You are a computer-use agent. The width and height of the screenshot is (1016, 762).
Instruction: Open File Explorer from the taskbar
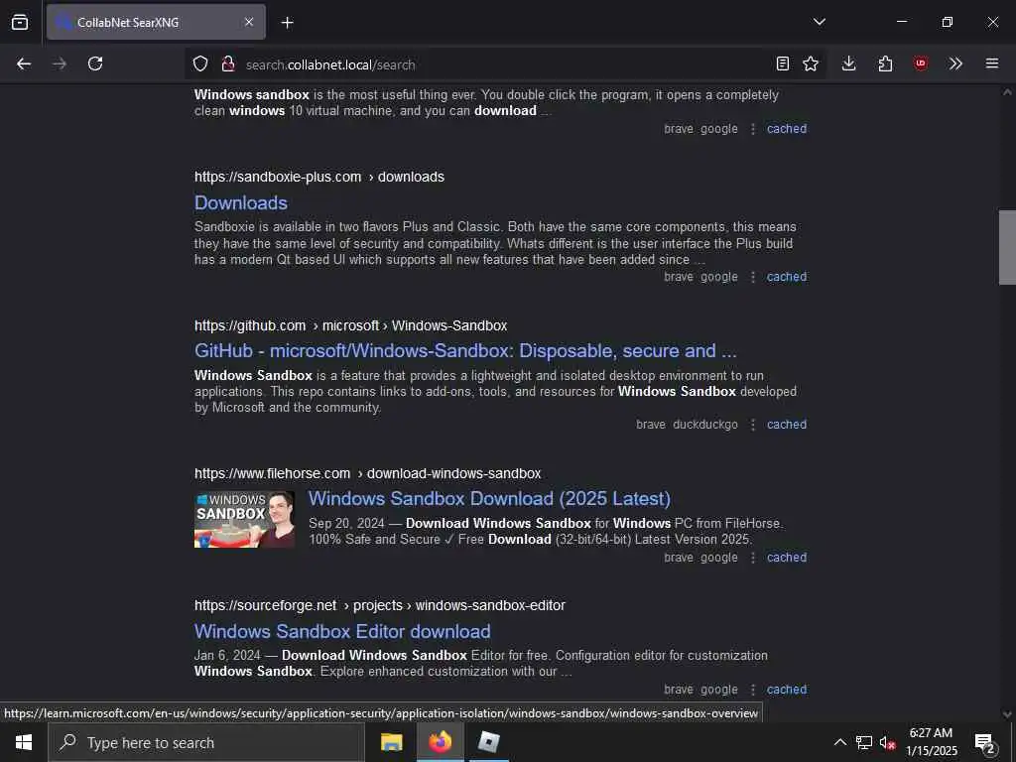391,742
